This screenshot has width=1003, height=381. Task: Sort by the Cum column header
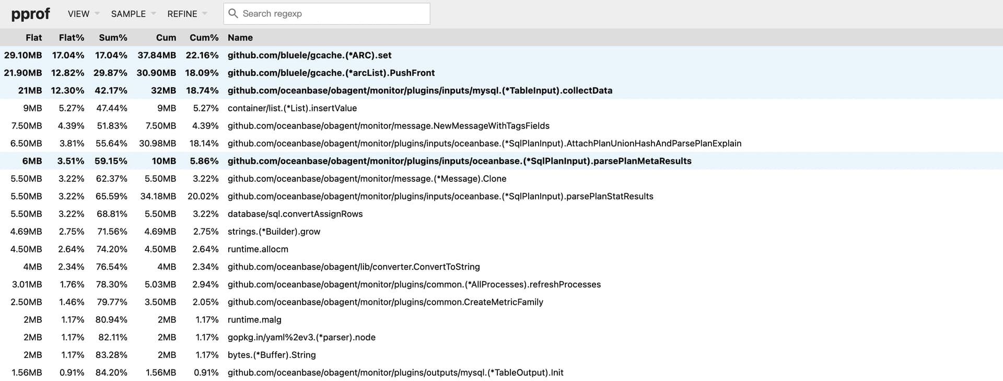[x=166, y=38]
